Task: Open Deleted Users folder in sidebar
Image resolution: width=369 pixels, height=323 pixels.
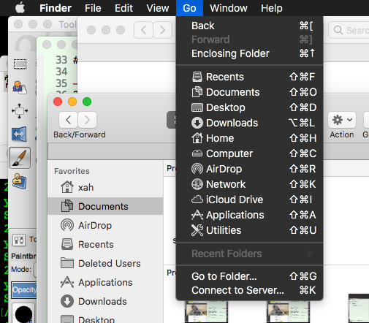Action: tap(105, 263)
